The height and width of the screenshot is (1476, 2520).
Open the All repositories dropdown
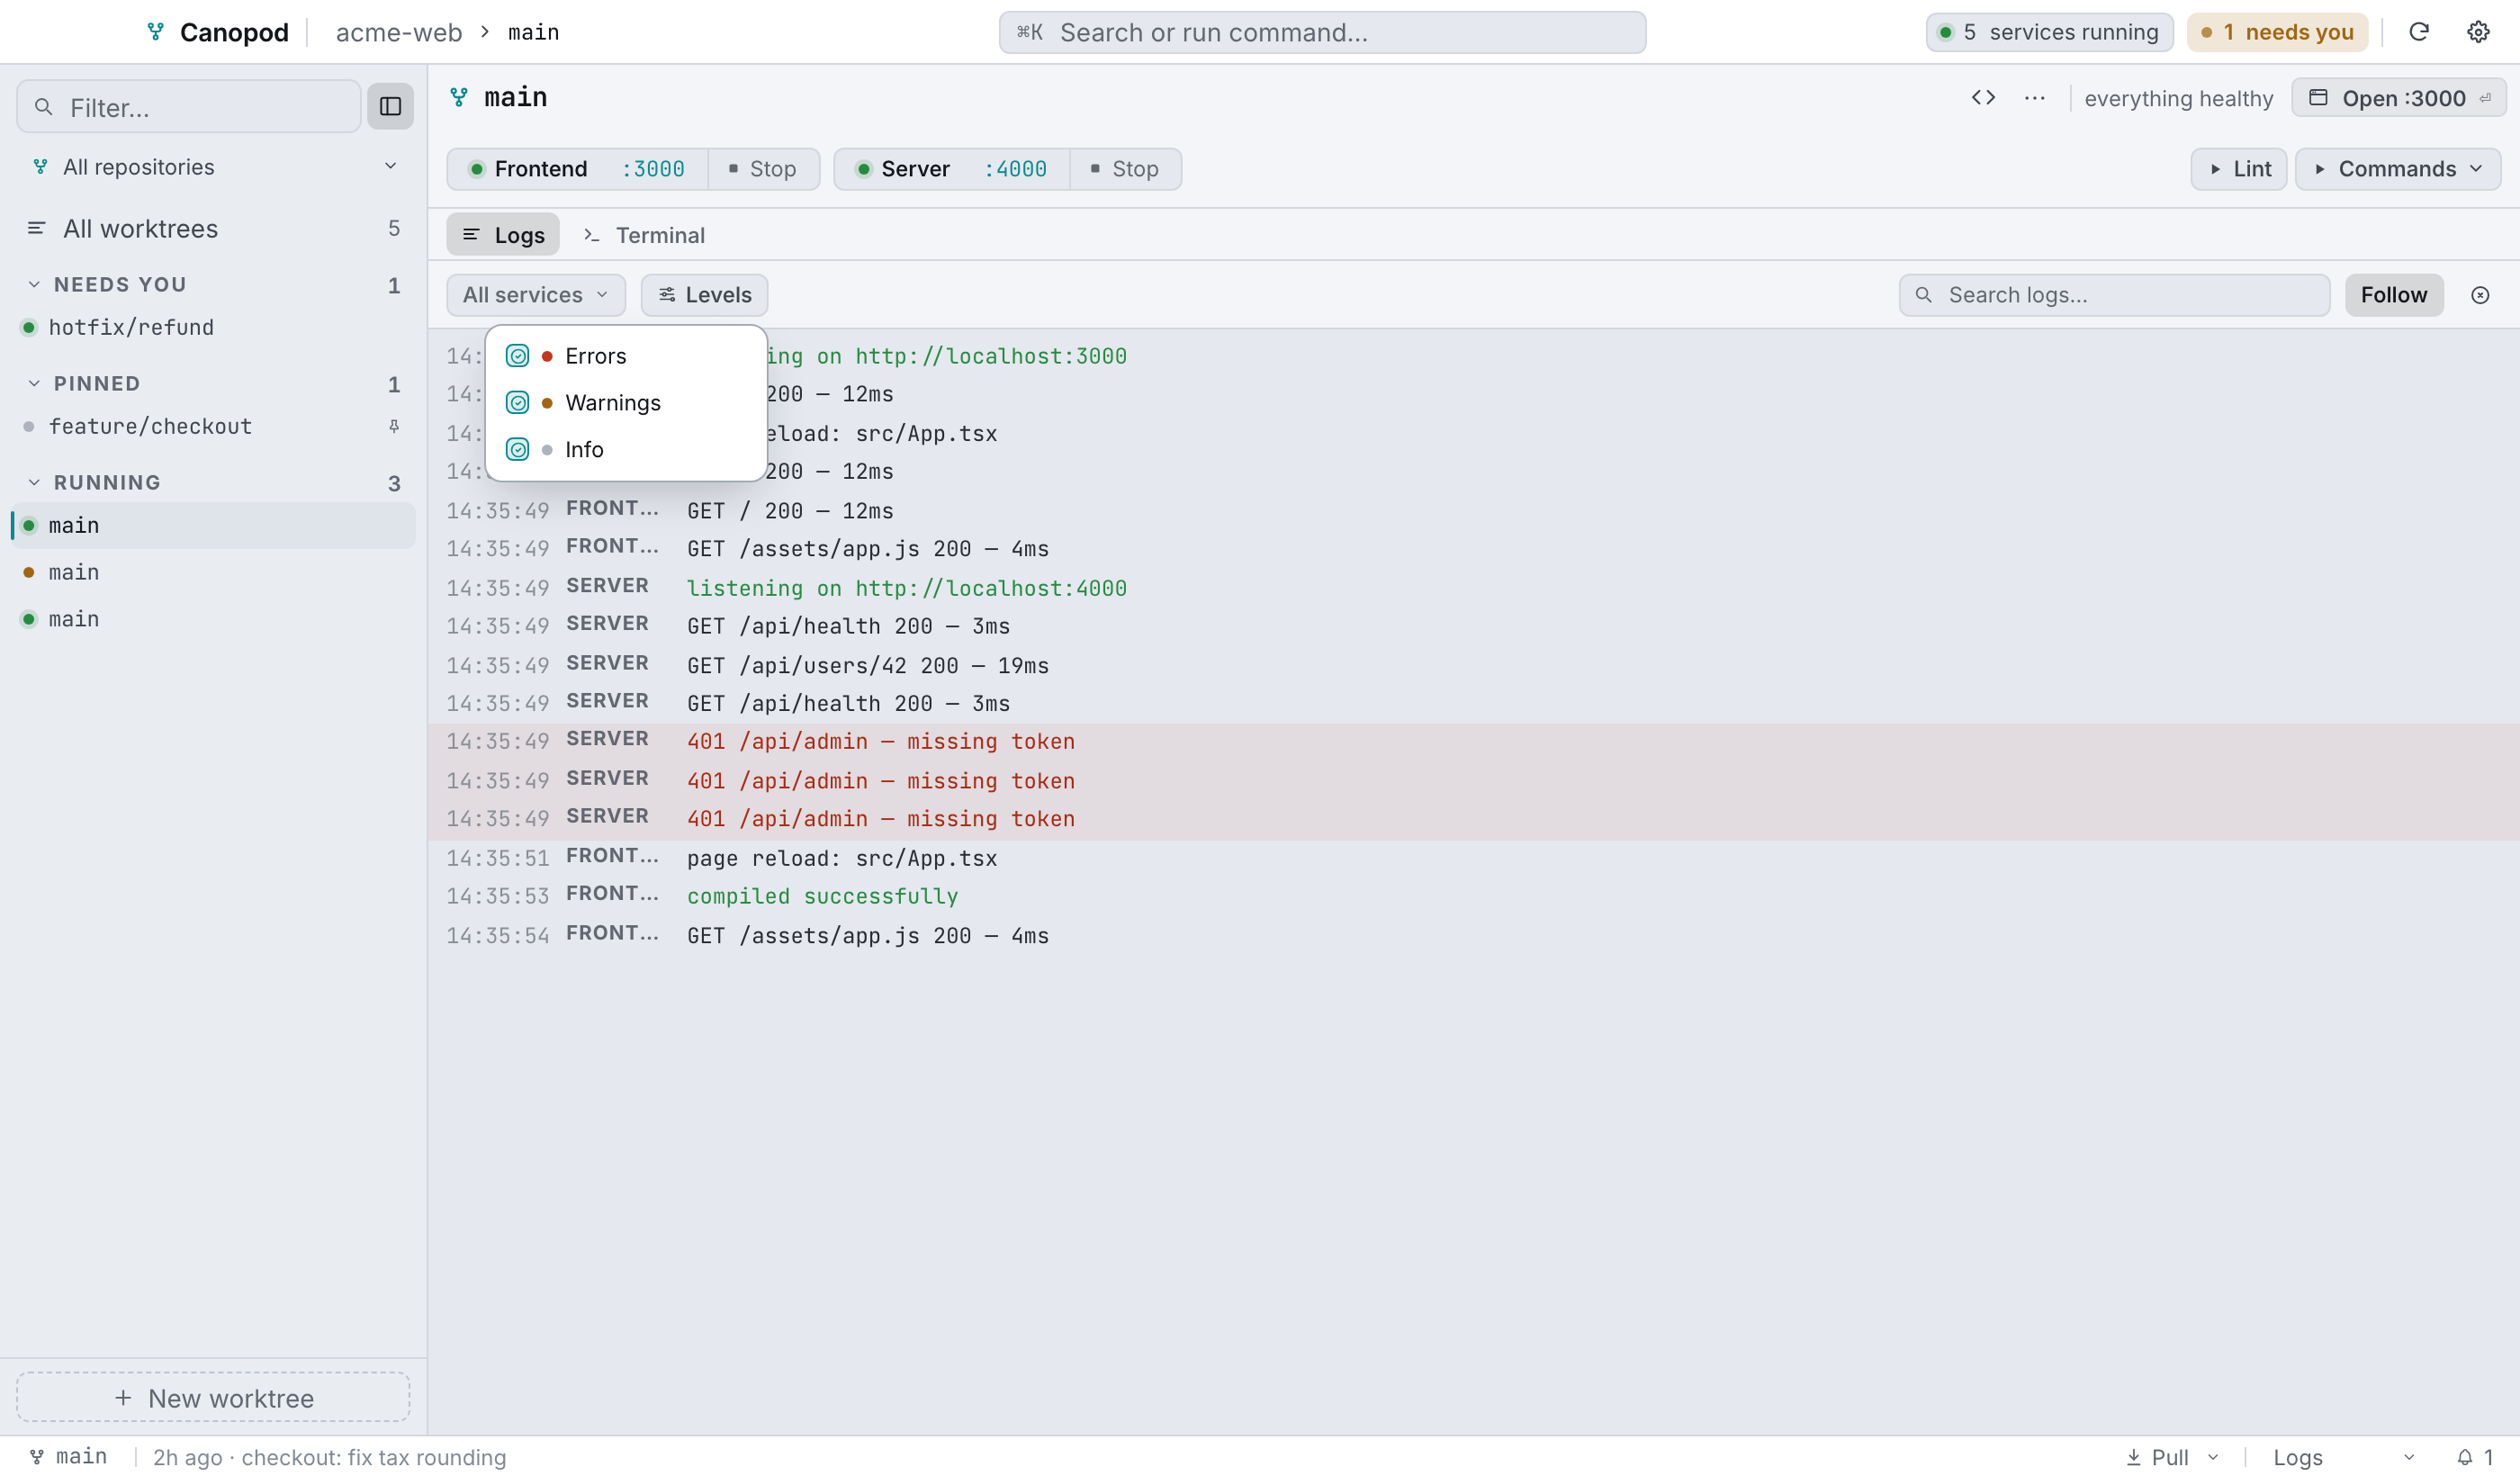tap(213, 166)
